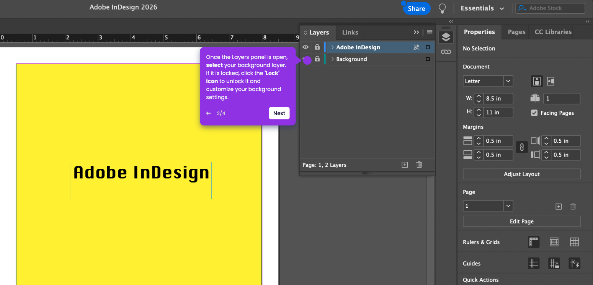Screen dimensions: 593x285
Task: Click the Adjust Layout button
Action: click(522, 174)
